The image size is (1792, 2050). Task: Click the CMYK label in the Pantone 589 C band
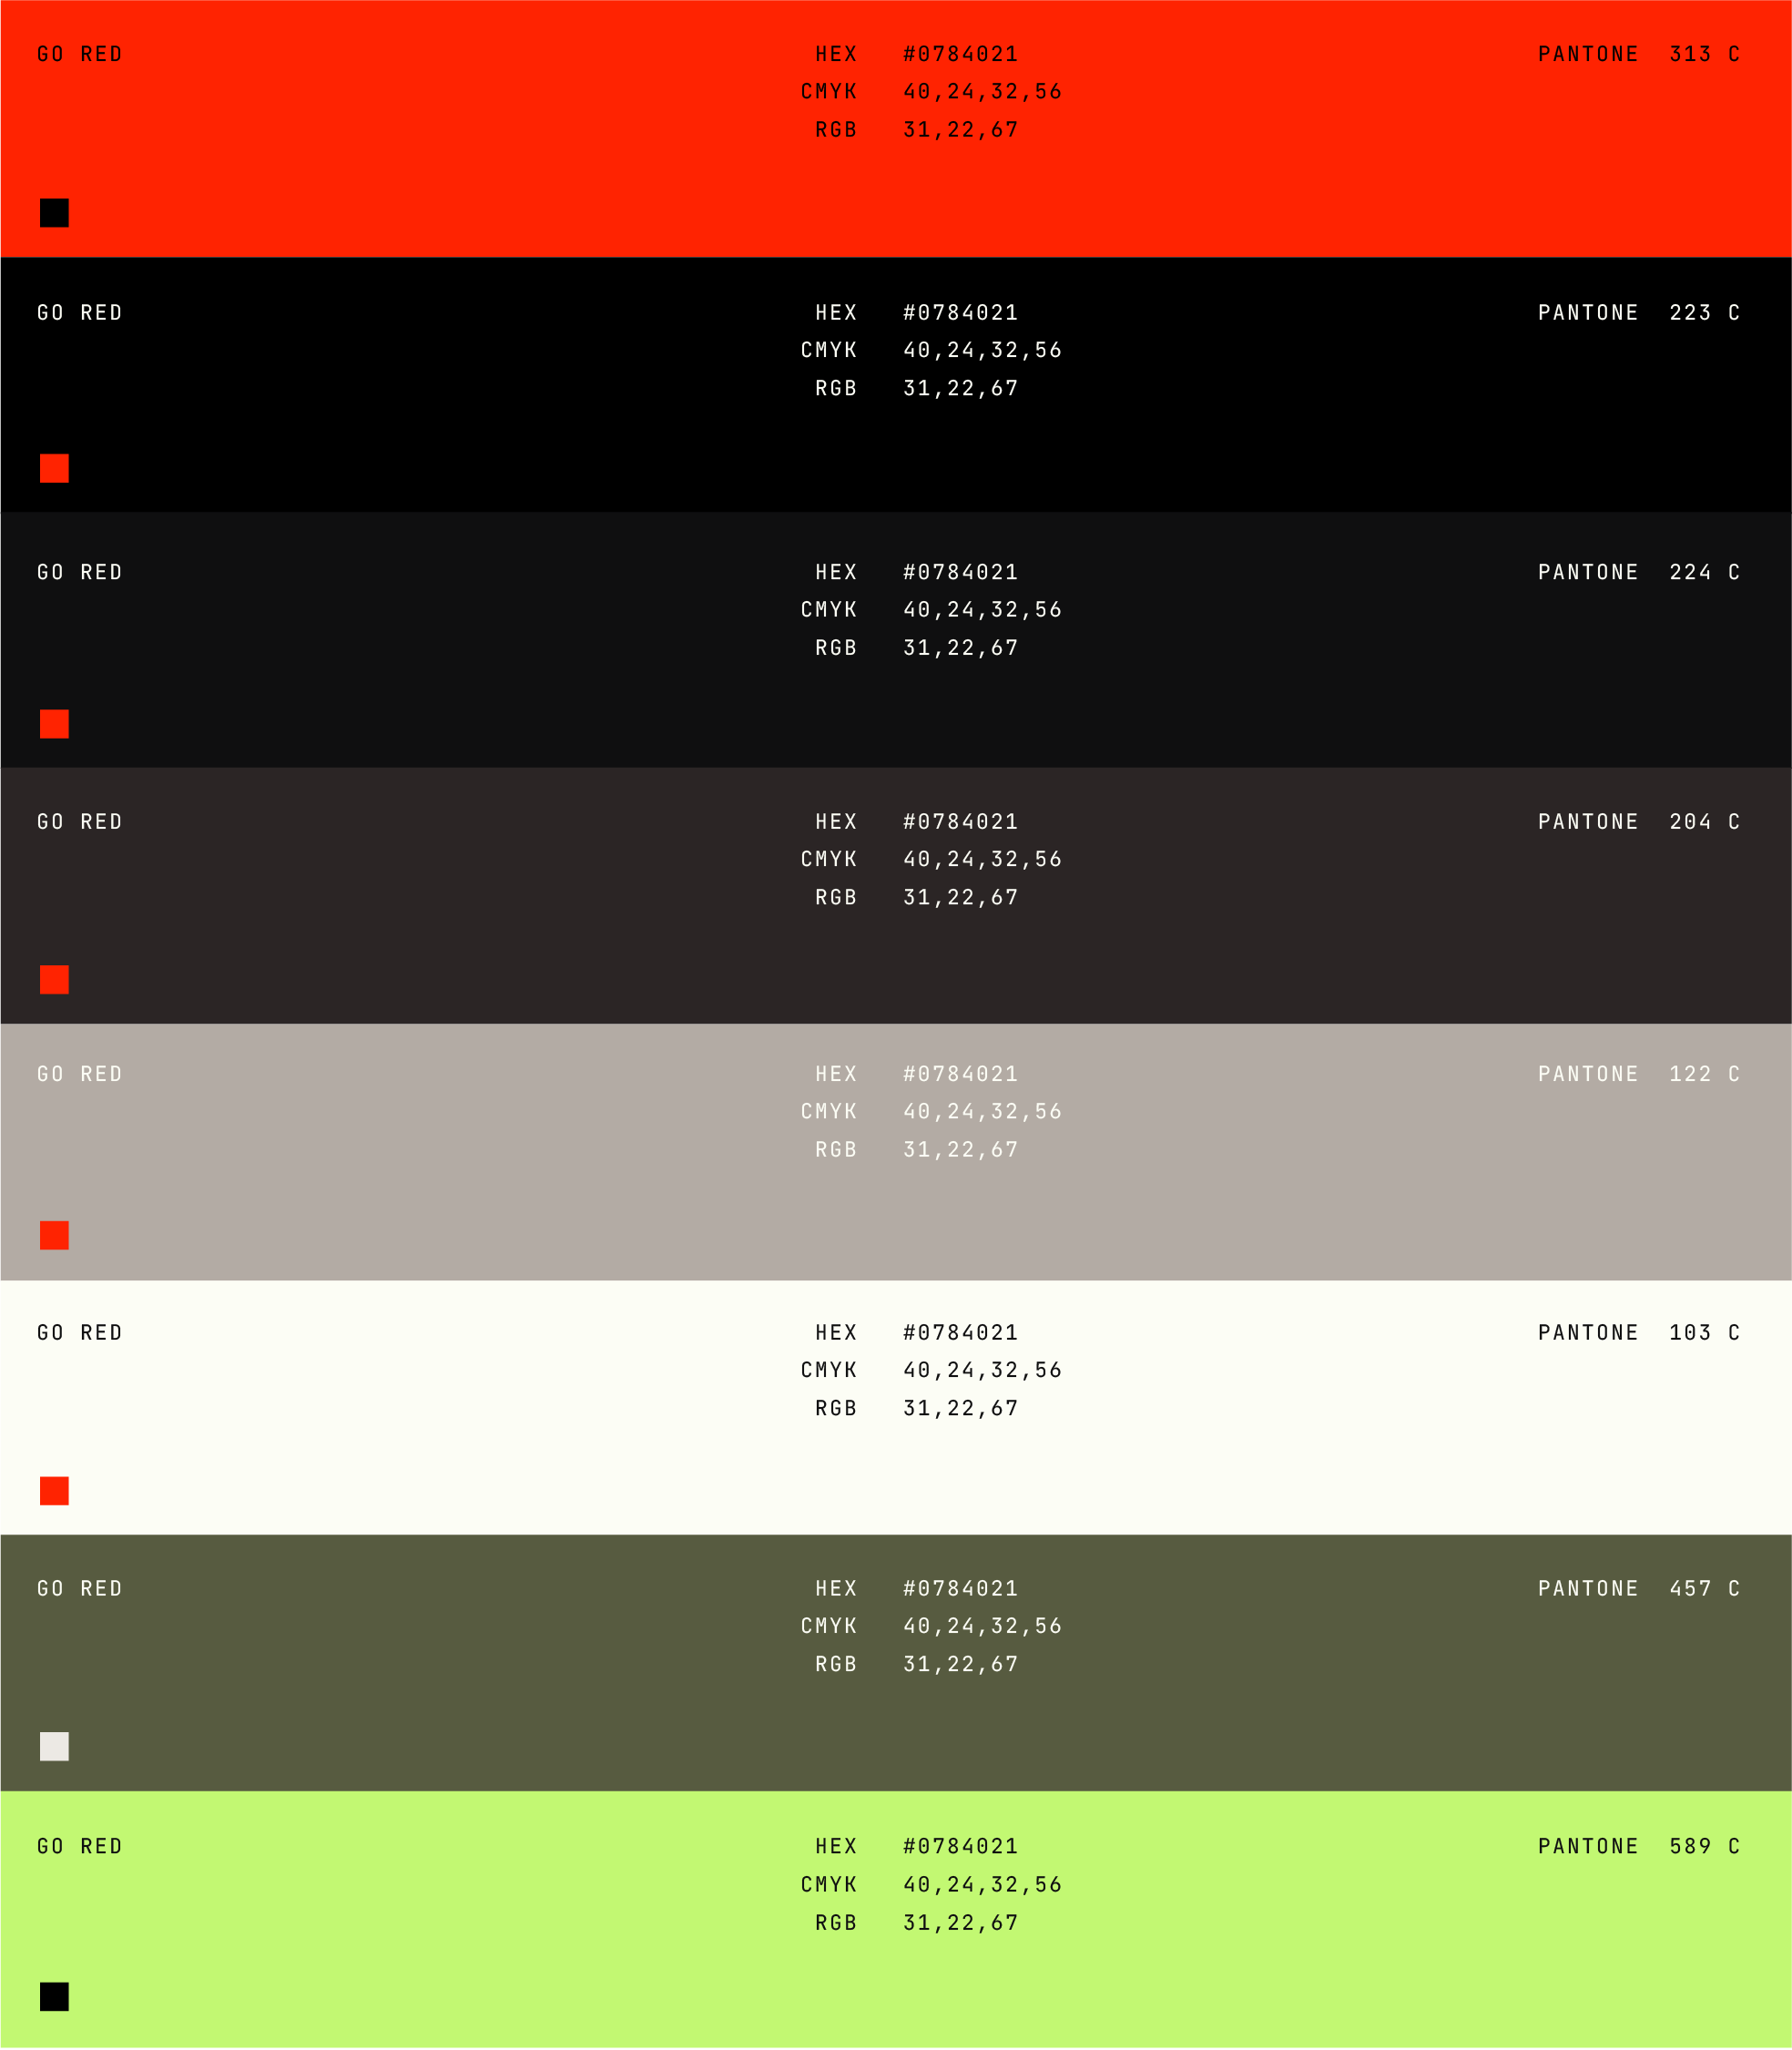click(x=829, y=1885)
